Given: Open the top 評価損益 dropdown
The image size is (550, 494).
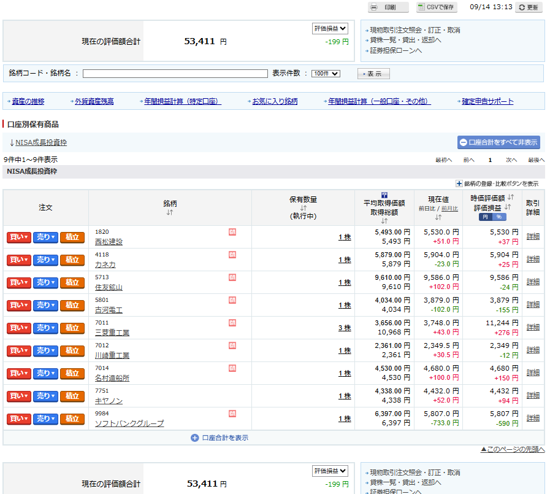Looking at the screenshot, I should tap(330, 29).
